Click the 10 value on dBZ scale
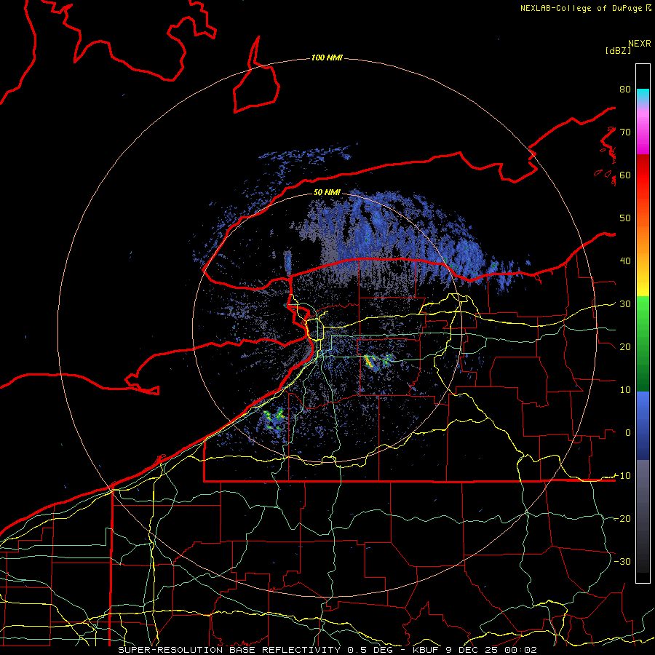The width and height of the screenshot is (655, 655). coord(625,390)
